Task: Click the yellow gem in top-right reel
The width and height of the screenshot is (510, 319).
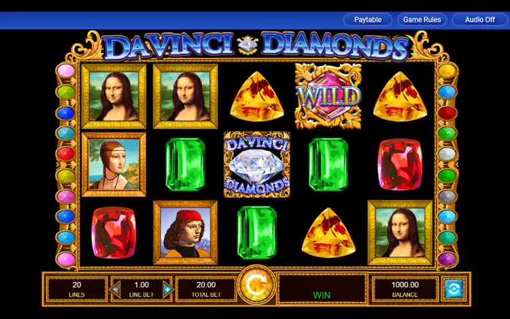Action: click(x=400, y=97)
